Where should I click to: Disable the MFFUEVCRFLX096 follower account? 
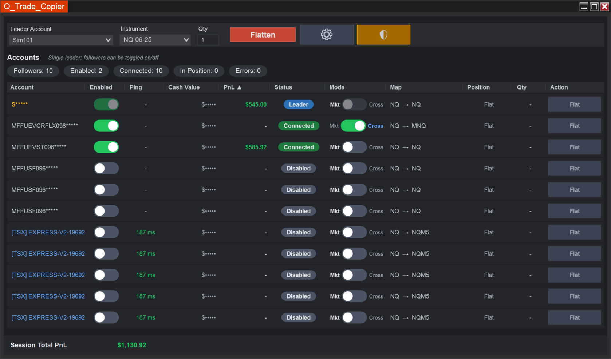tap(106, 126)
